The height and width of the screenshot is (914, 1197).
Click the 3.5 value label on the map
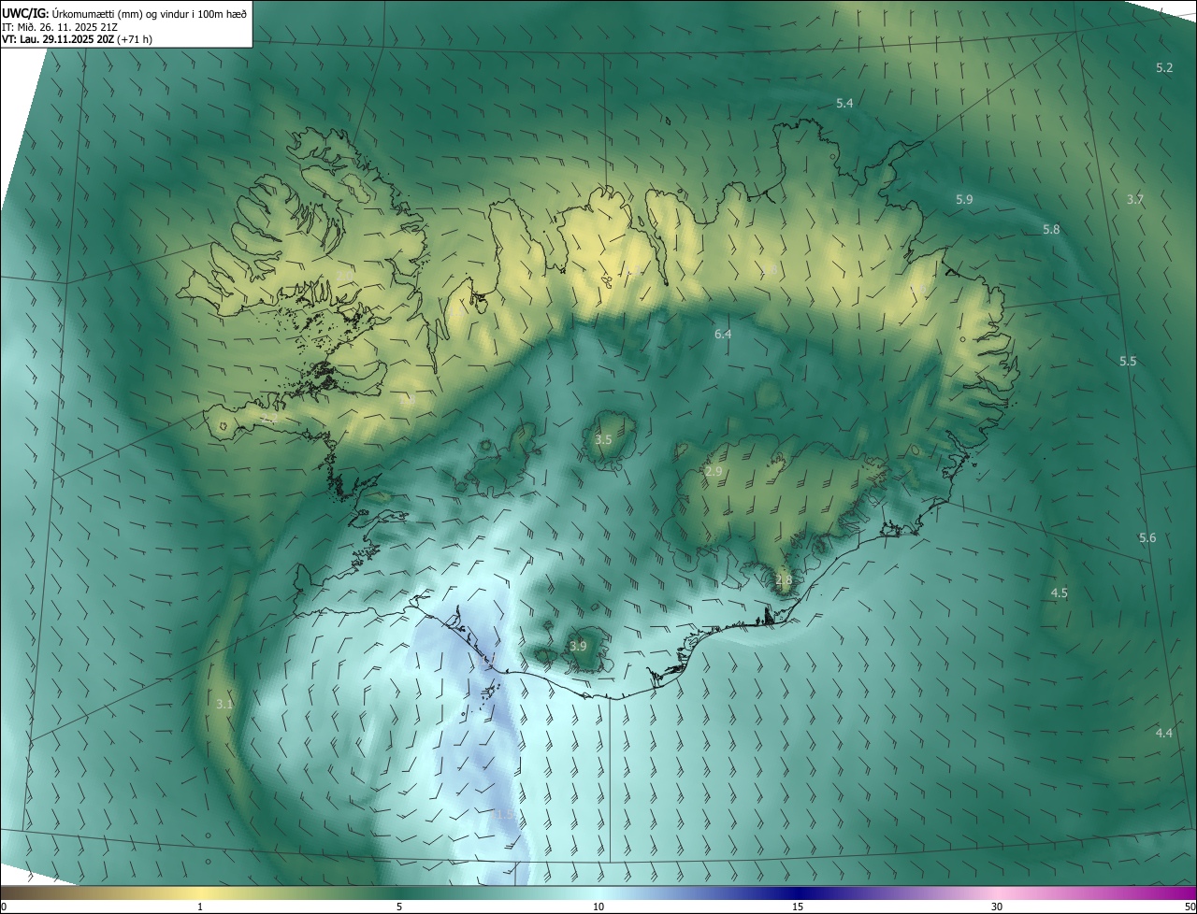tap(603, 439)
